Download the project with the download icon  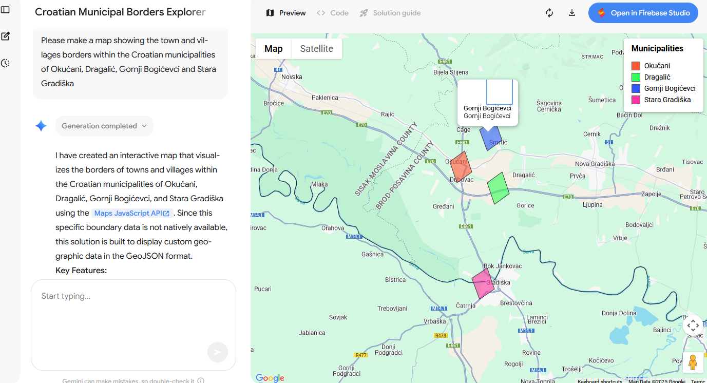[x=572, y=13]
